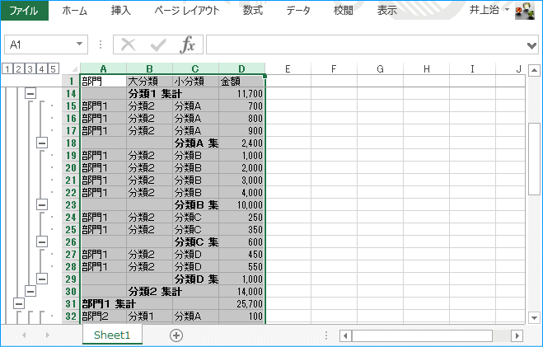Switch to the 数式 tab
Screen dimensions: 543x347
[x=252, y=11]
